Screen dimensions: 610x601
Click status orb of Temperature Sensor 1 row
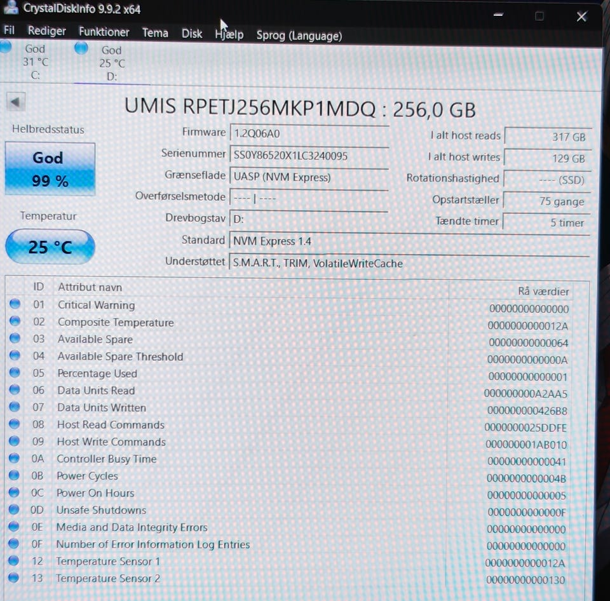pyautogui.click(x=13, y=560)
